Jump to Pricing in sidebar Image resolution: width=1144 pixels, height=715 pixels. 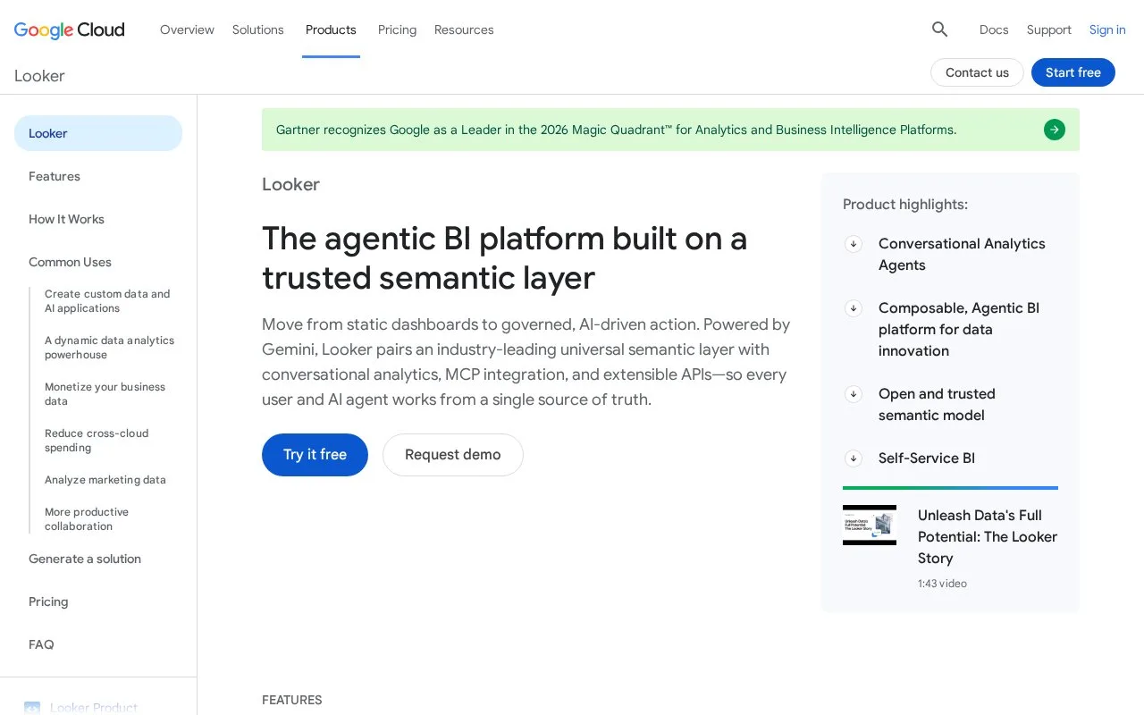click(48, 601)
